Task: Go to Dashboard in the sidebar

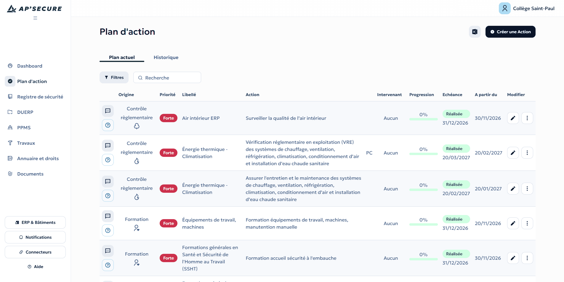Action: click(30, 66)
